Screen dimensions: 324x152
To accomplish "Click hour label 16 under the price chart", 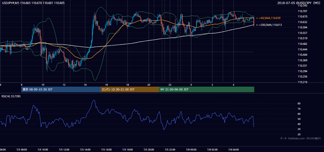I will pos(106,85).
